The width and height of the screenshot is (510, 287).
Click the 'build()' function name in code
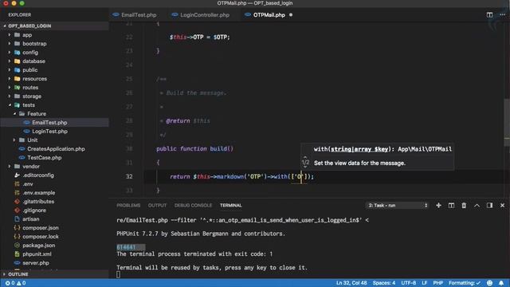(222, 149)
